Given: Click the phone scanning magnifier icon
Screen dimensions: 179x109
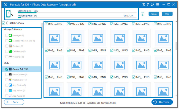Looking at the screenshot, I should 9,14.
